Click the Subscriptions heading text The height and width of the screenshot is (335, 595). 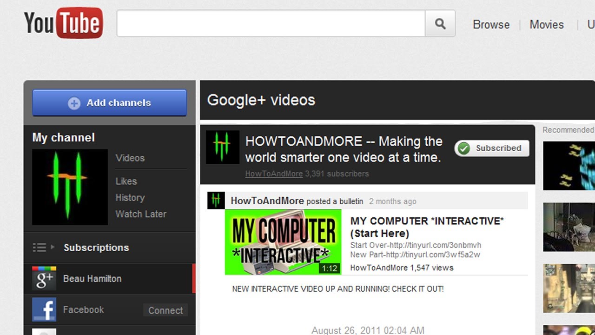pos(96,248)
